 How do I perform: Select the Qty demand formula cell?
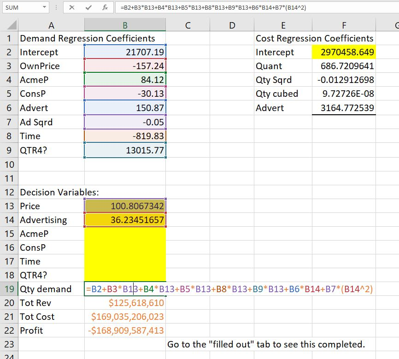(124, 289)
